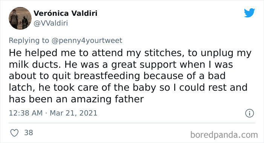Screen dimensions: 264x143
Task: Open the @VValdiri handle link
Action: pos(51,23)
